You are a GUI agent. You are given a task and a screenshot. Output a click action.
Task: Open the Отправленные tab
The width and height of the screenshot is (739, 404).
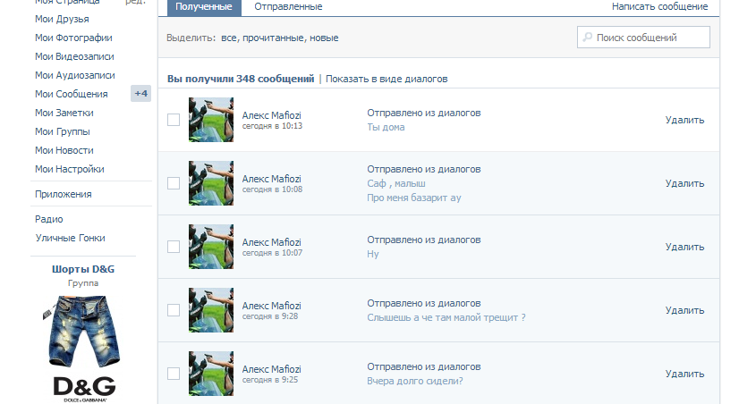(288, 7)
